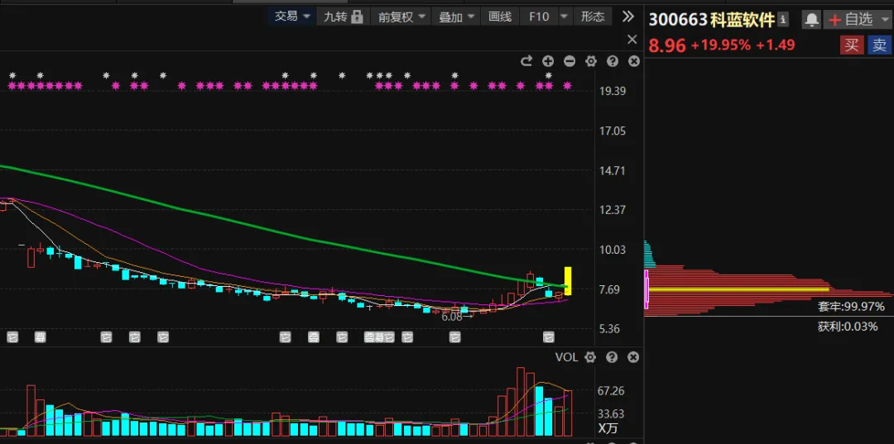894x444 pixels.
Task: Click the first event marker at chart bottom left
Action: (12, 337)
